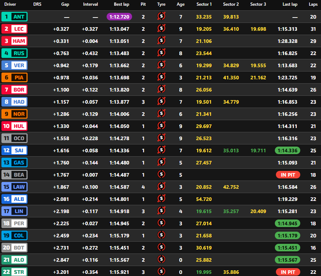Click the soft tyre icon in SAI's row
This screenshot has width=321, height=276.
click(x=161, y=150)
